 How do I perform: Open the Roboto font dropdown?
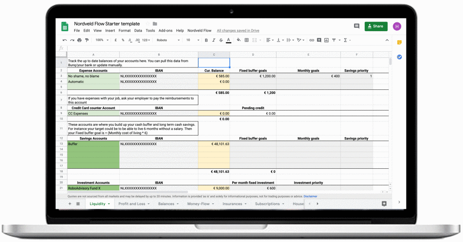pyautogui.click(x=168, y=40)
